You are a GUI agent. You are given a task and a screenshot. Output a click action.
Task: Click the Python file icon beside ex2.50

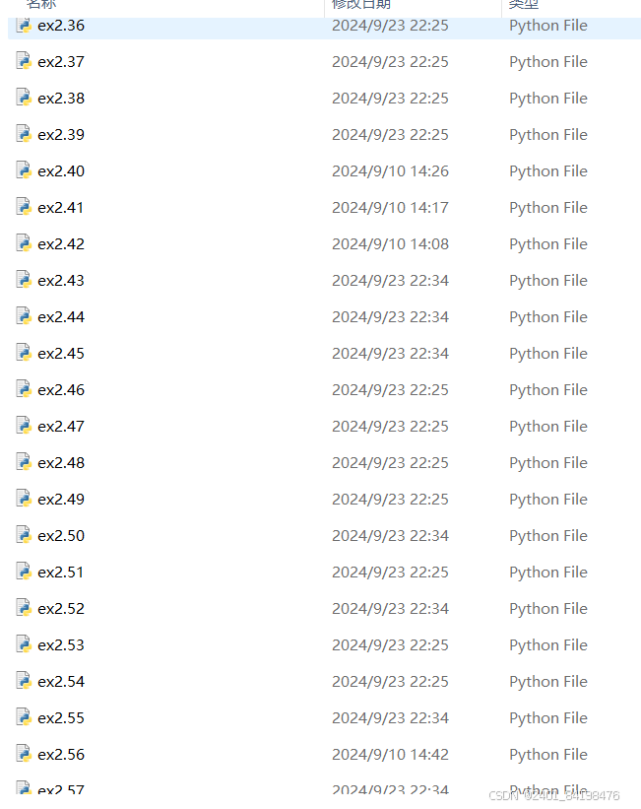(x=23, y=535)
